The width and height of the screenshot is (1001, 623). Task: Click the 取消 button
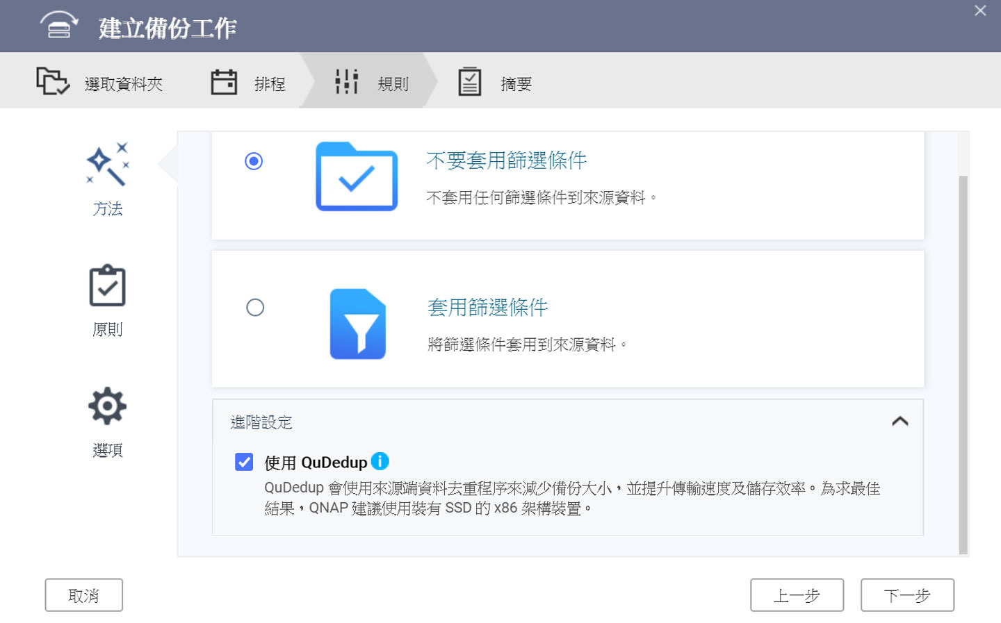(x=83, y=595)
